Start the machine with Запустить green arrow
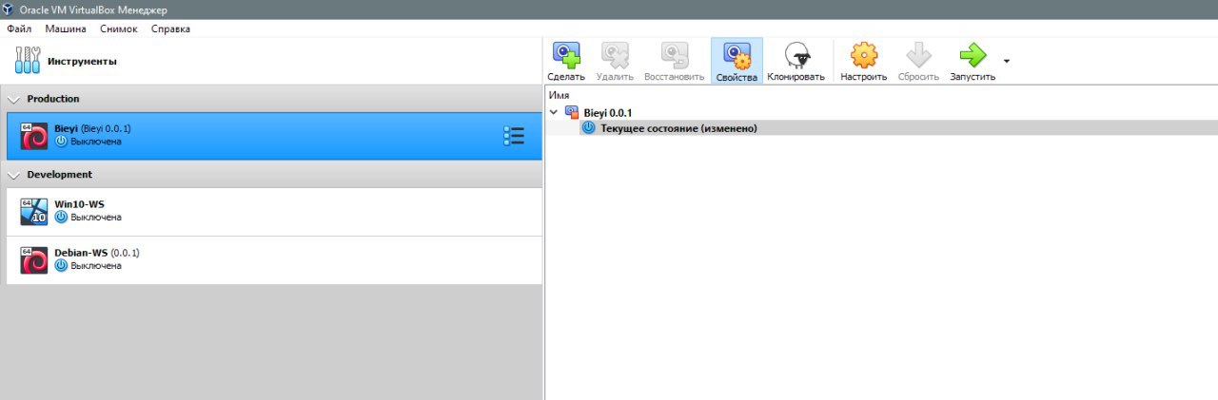1218x400 pixels. [x=972, y=55]
